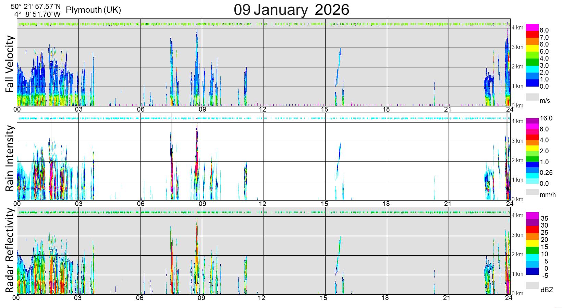This screenshot has height=308, width=562.
Task: Click the "0.25" value in Rain Intensity legend
Action: click(x=546, y=173)
